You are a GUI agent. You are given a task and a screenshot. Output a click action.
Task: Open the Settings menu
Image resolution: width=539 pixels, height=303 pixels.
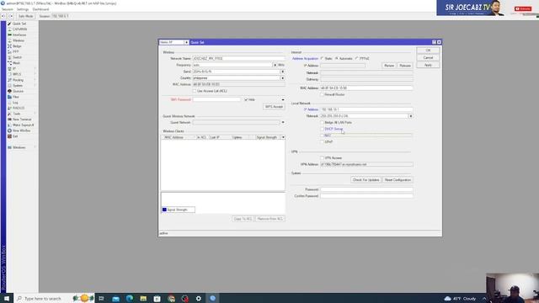tap(23, 9)
